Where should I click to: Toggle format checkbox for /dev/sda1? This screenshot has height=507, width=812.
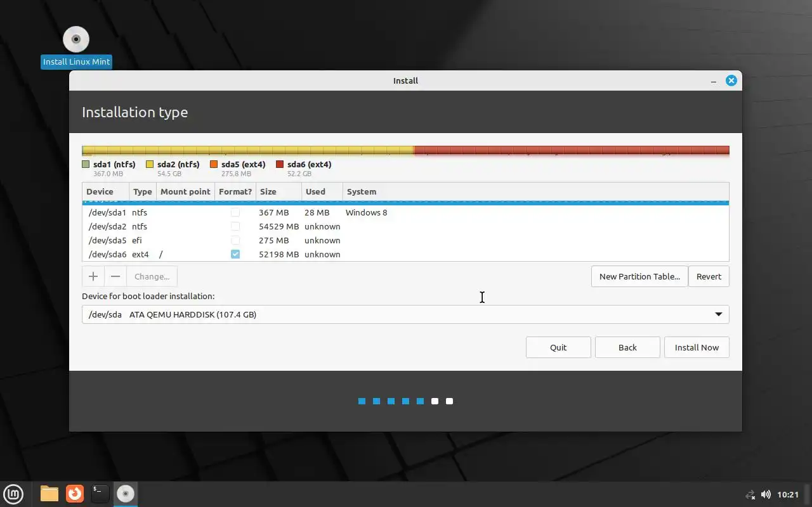point(235,212)
